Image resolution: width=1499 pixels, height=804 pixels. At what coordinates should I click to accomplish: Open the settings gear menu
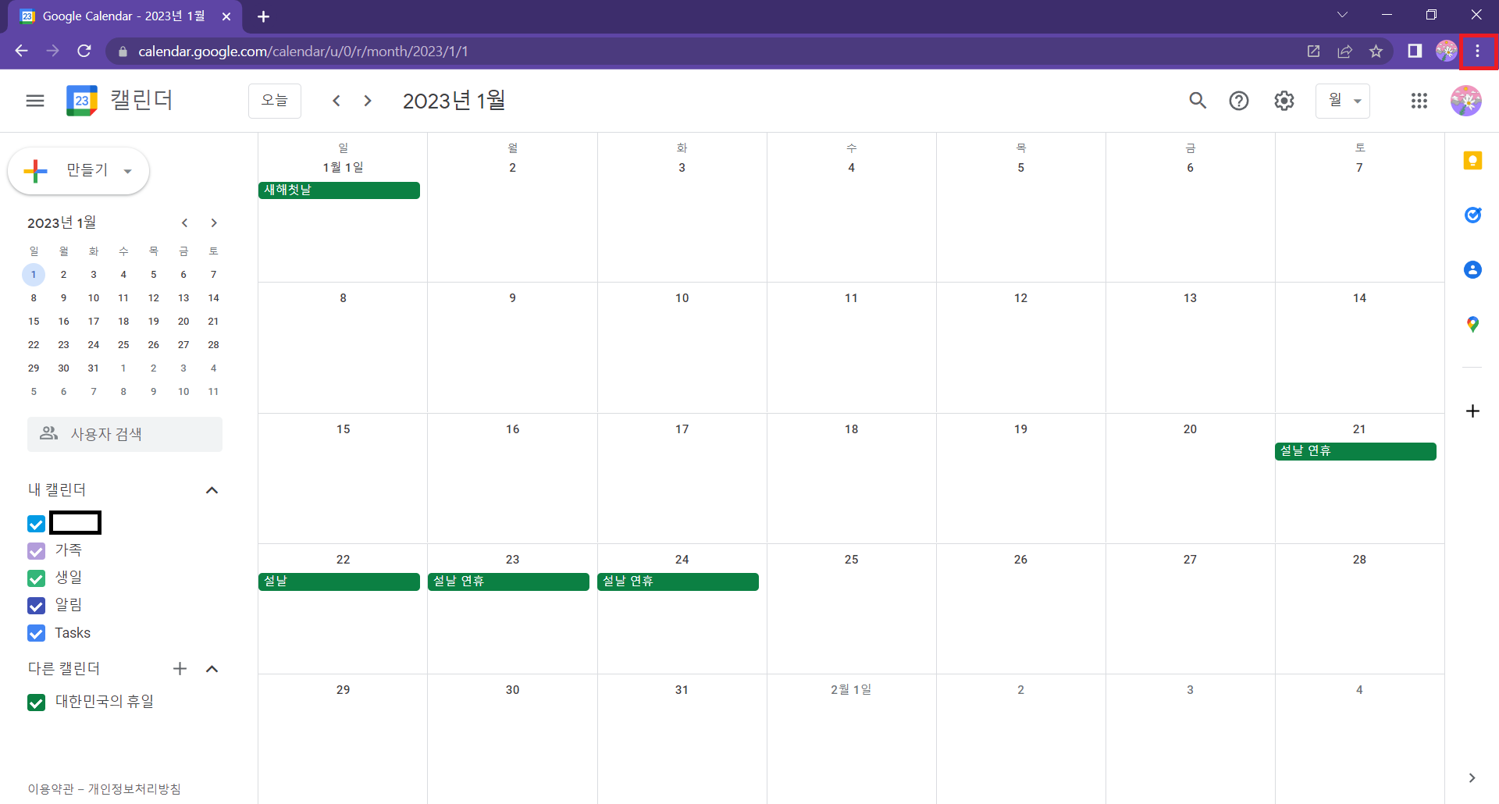tap(1284, 101)
